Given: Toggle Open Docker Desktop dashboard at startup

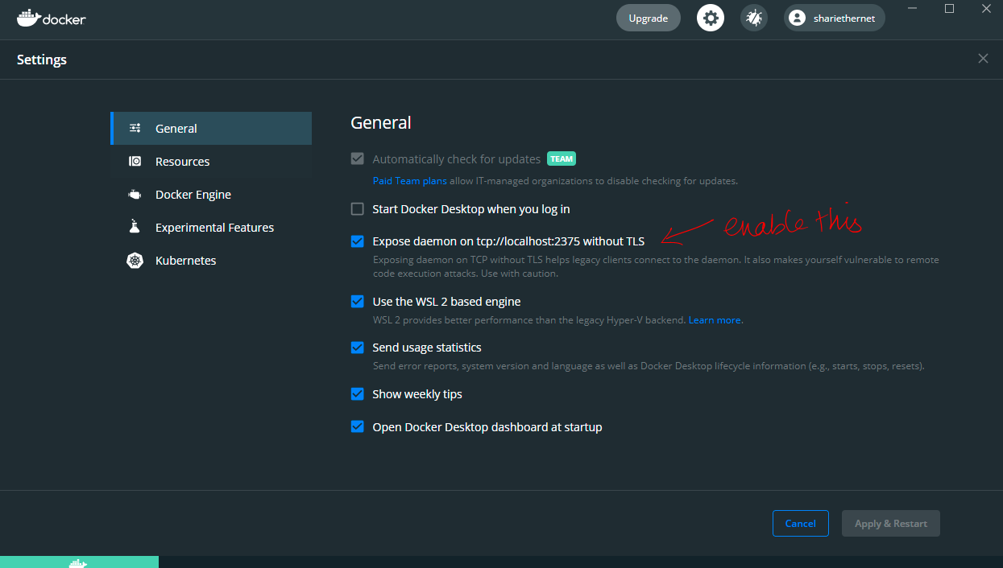Looking at the screenshot, I should tap(358, 427).
